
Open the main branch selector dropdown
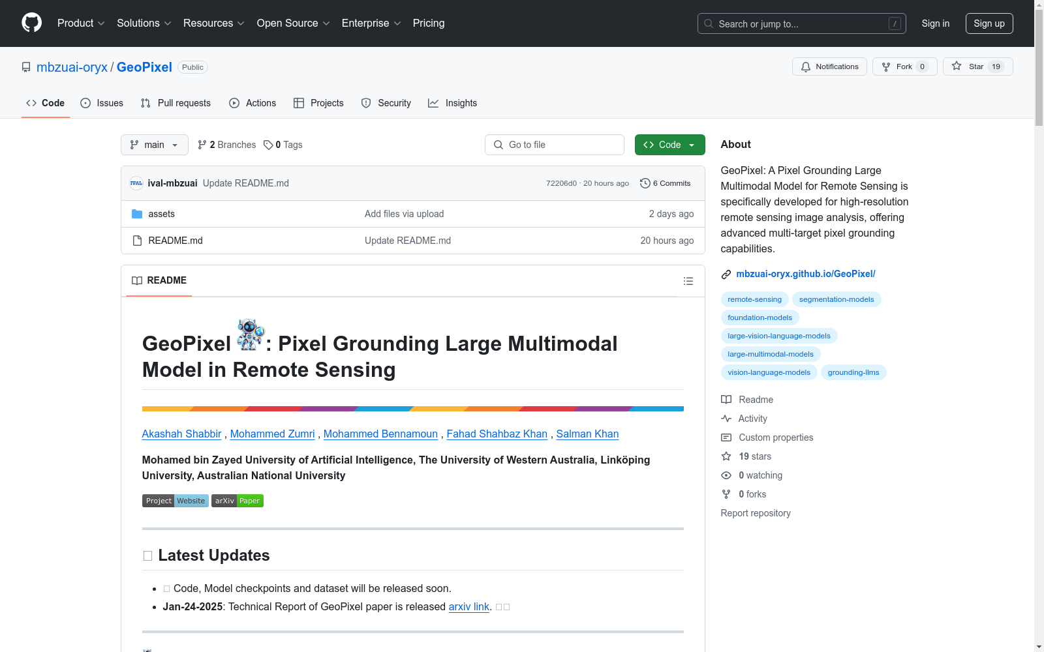point(155,145)
